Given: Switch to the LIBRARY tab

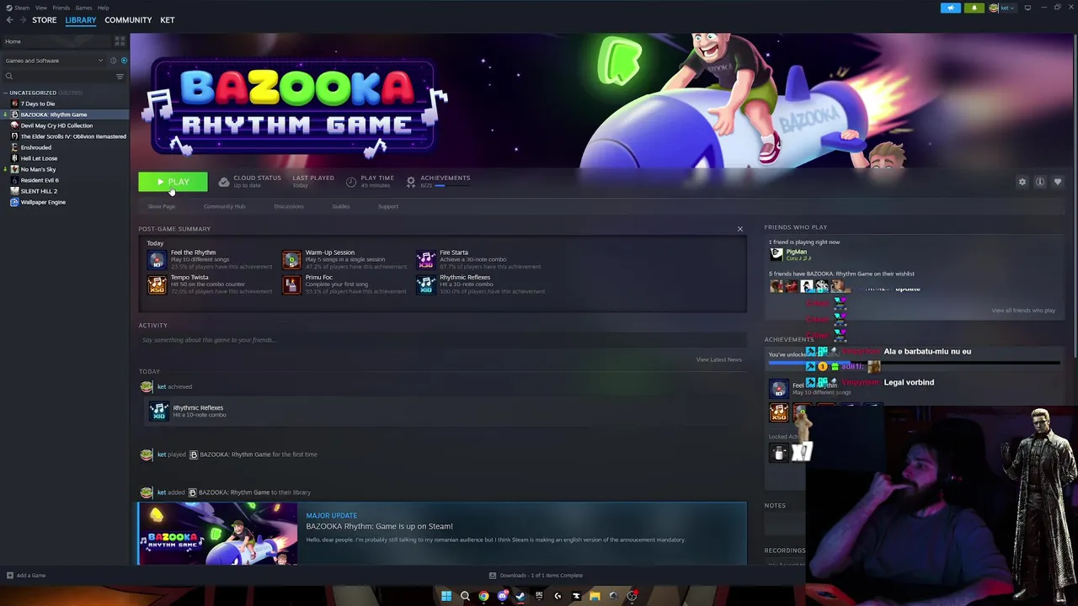Looking at the screenshot, I should (x=81, y=20).
